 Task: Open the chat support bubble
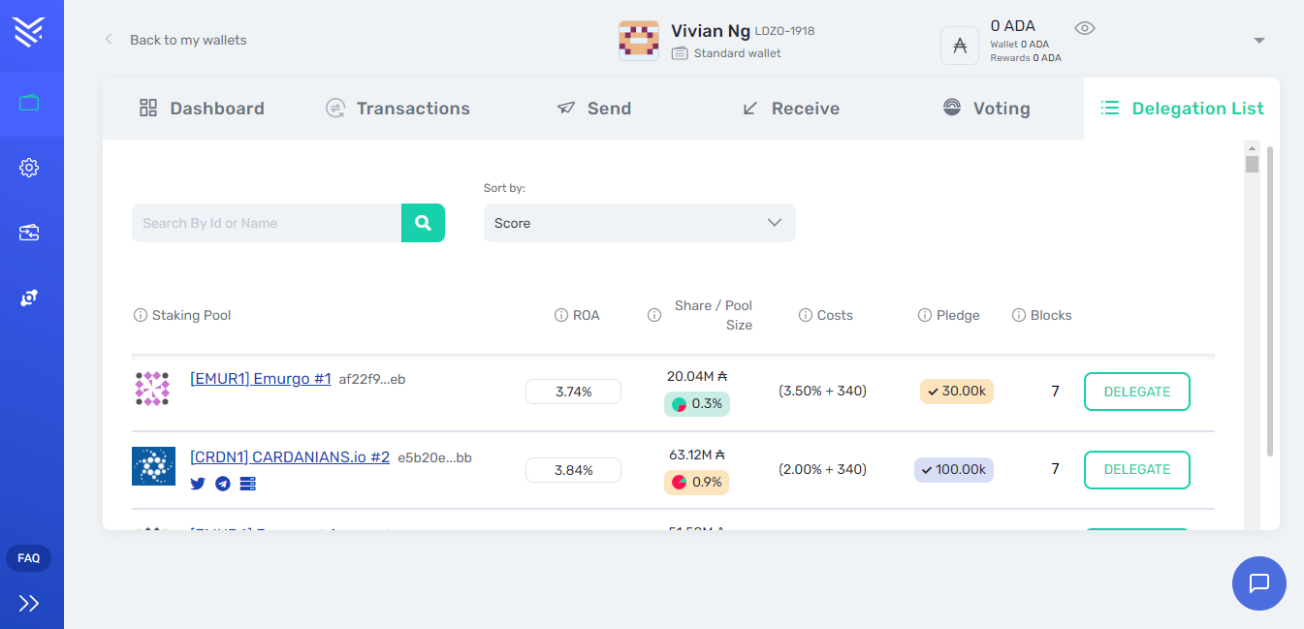(1259, 583)
